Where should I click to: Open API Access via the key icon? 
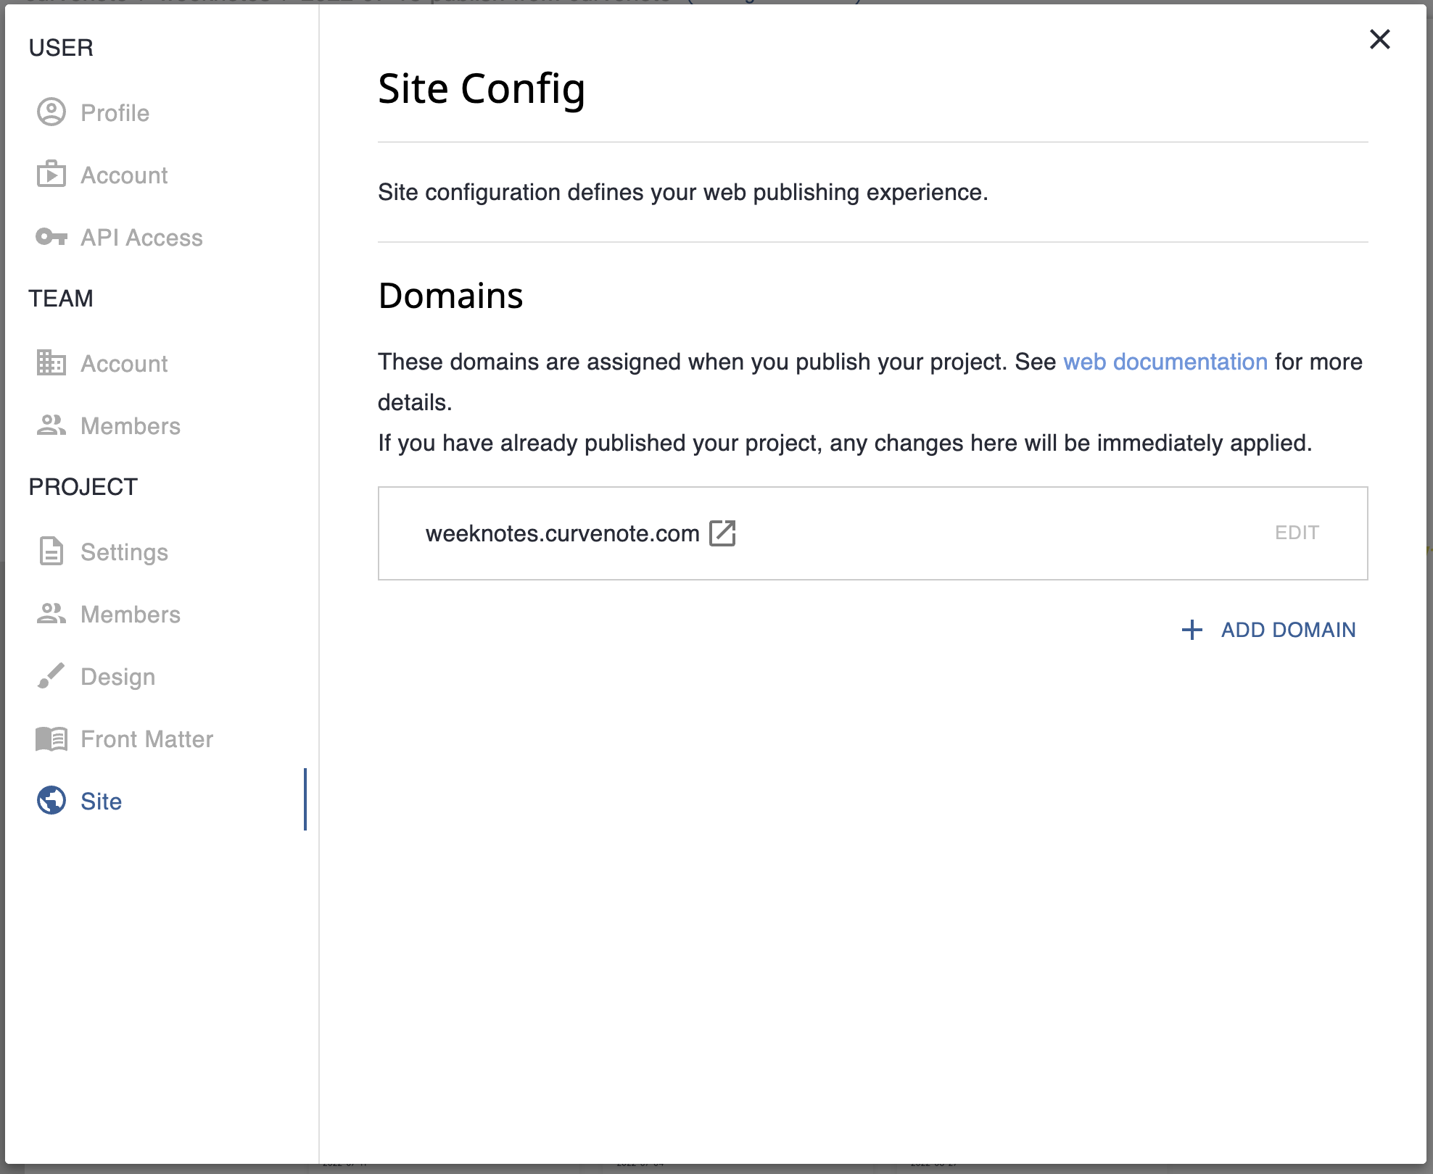point(52,237)
